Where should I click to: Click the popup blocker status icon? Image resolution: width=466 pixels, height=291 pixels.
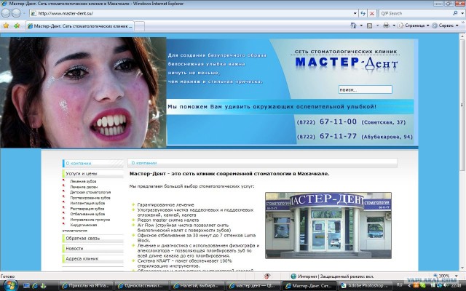pos(267,276)
